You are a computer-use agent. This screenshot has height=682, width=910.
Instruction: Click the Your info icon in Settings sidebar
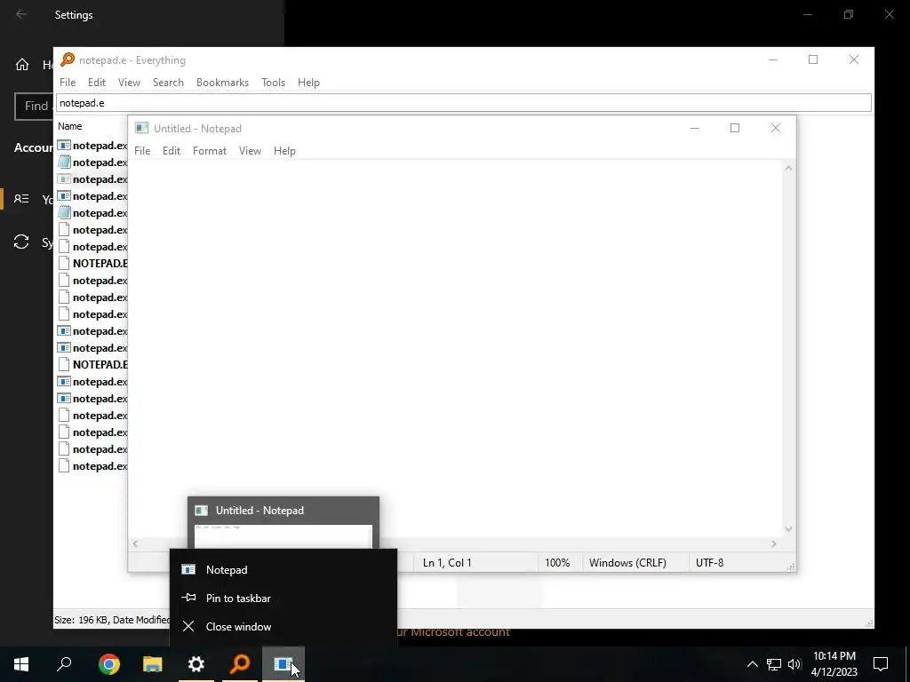pyautogui.click(x=21, y=199)
